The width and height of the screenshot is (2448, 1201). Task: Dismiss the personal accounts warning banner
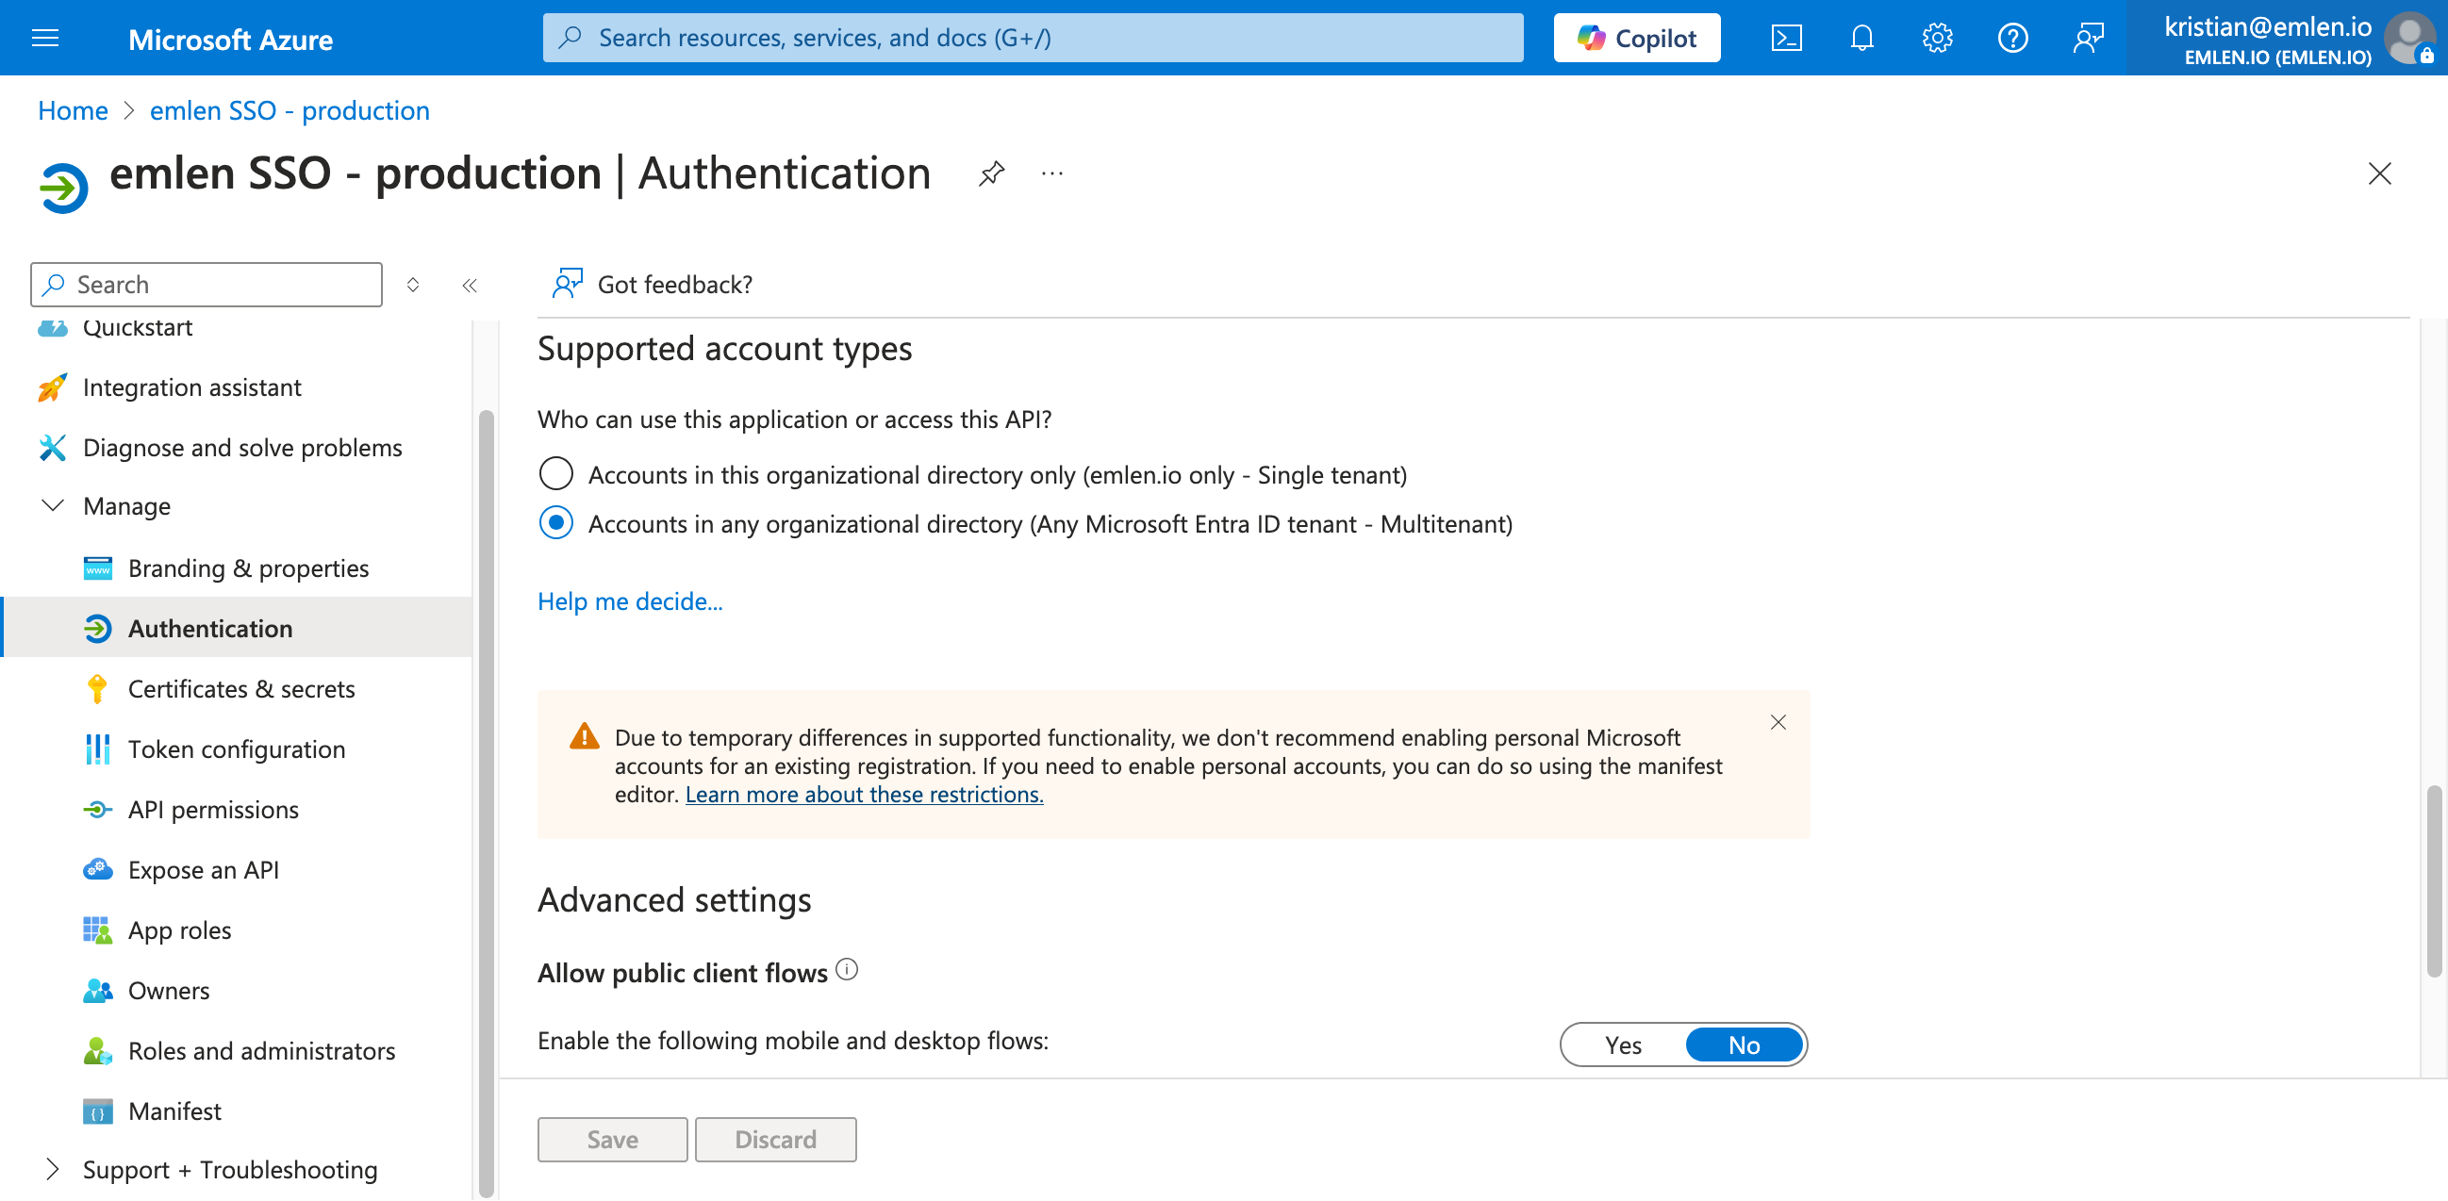(1778, 722)
